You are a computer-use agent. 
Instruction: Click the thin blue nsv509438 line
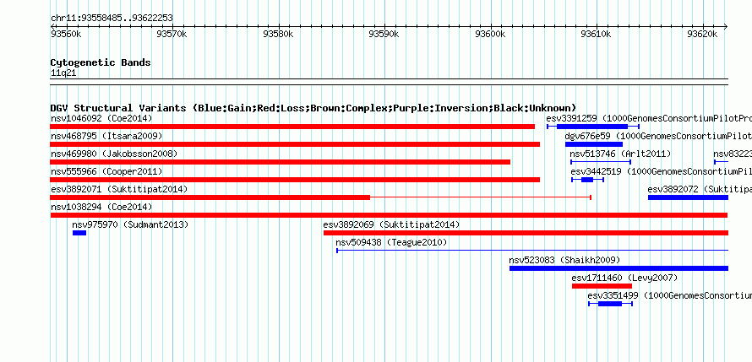[x=532, y=250]
